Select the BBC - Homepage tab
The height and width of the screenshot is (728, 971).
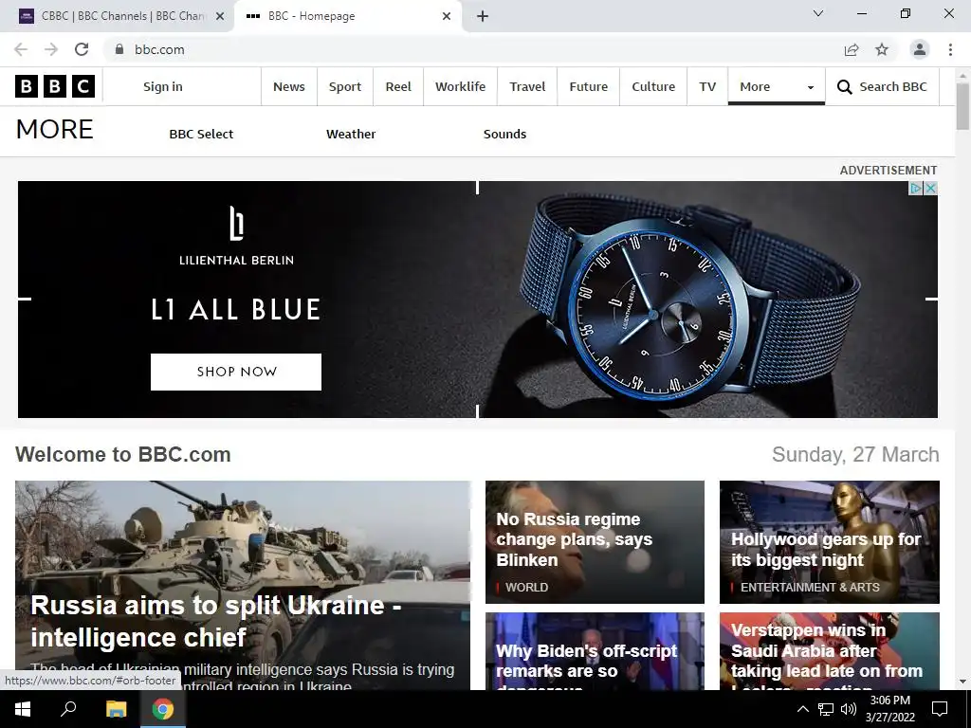click(347, 16)
